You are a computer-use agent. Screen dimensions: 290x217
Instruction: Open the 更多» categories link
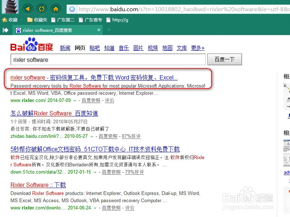198,48
